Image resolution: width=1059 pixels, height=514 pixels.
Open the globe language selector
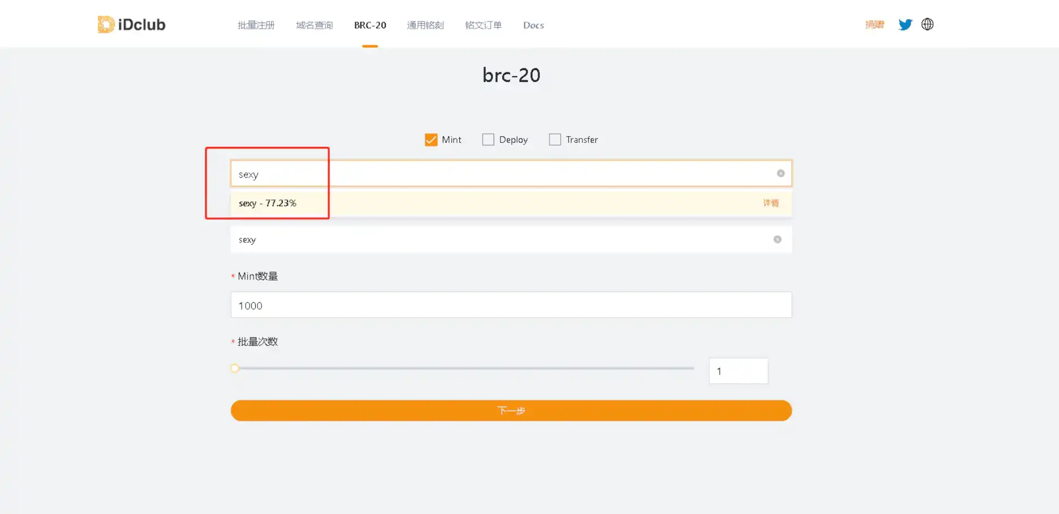[927, 24]
